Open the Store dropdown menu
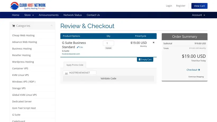Image resolution: width=217 pixels, height=122 pixels. click(x=29, y=15)
